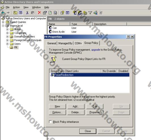Click the FR organizational unit icon in tree

12,47
